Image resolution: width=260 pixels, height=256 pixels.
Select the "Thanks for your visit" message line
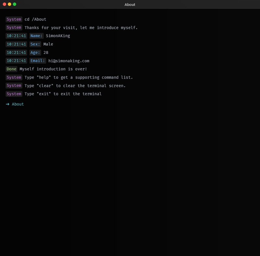[x=81, y=28]
